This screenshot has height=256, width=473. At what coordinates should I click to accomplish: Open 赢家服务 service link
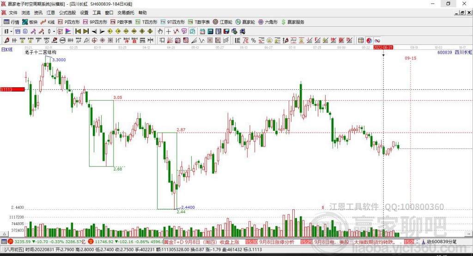click(292, 22)
